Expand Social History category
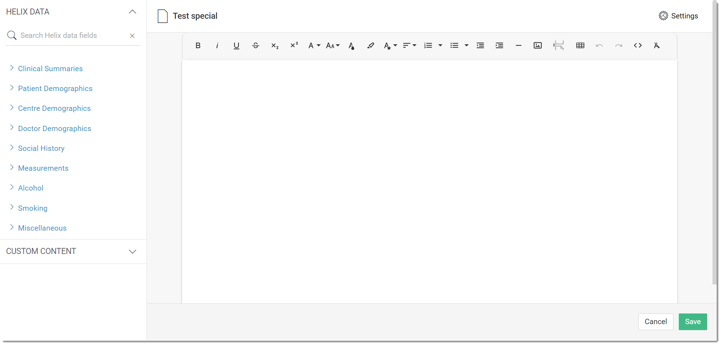This screenshot has height=345, width=721. 41,148
